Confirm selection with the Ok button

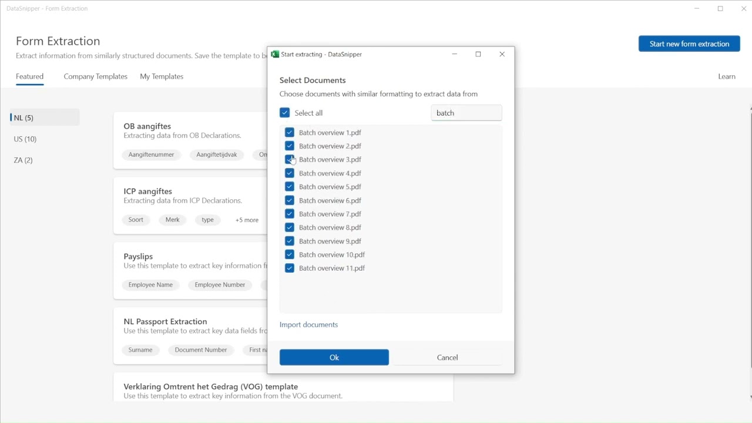[334, 357]
